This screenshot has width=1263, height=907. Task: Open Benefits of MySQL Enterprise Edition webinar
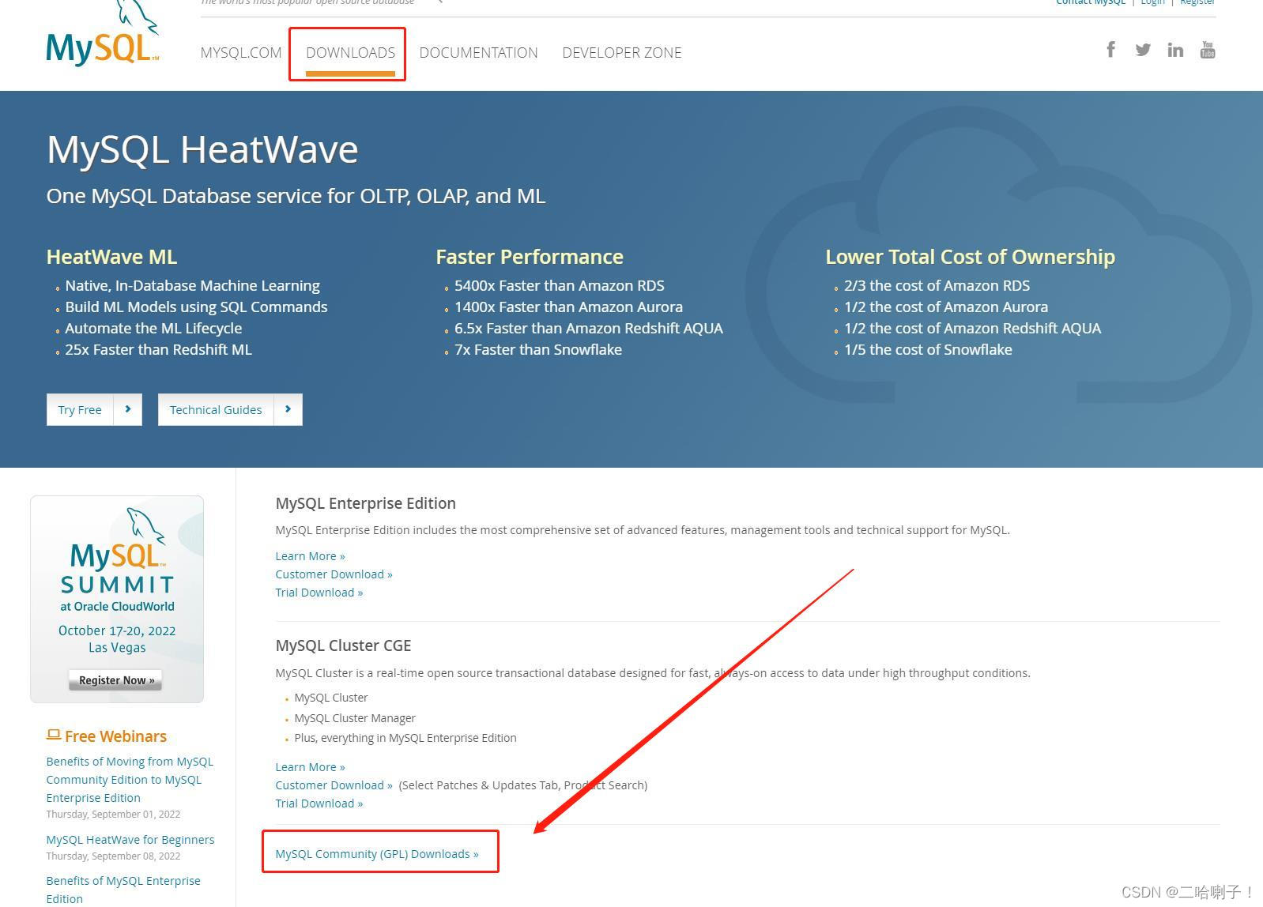click(123, 890)
